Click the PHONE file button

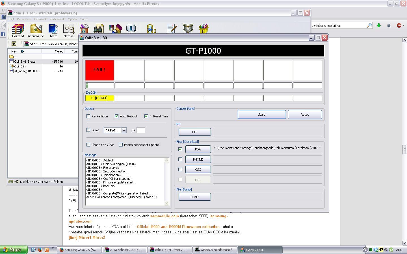pyautogui.click(x=198, y=159)
